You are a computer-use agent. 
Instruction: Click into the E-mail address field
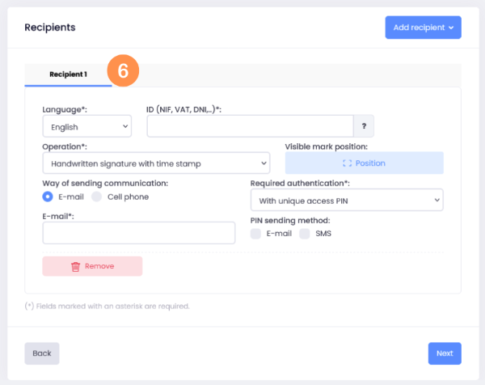(138, 233)
